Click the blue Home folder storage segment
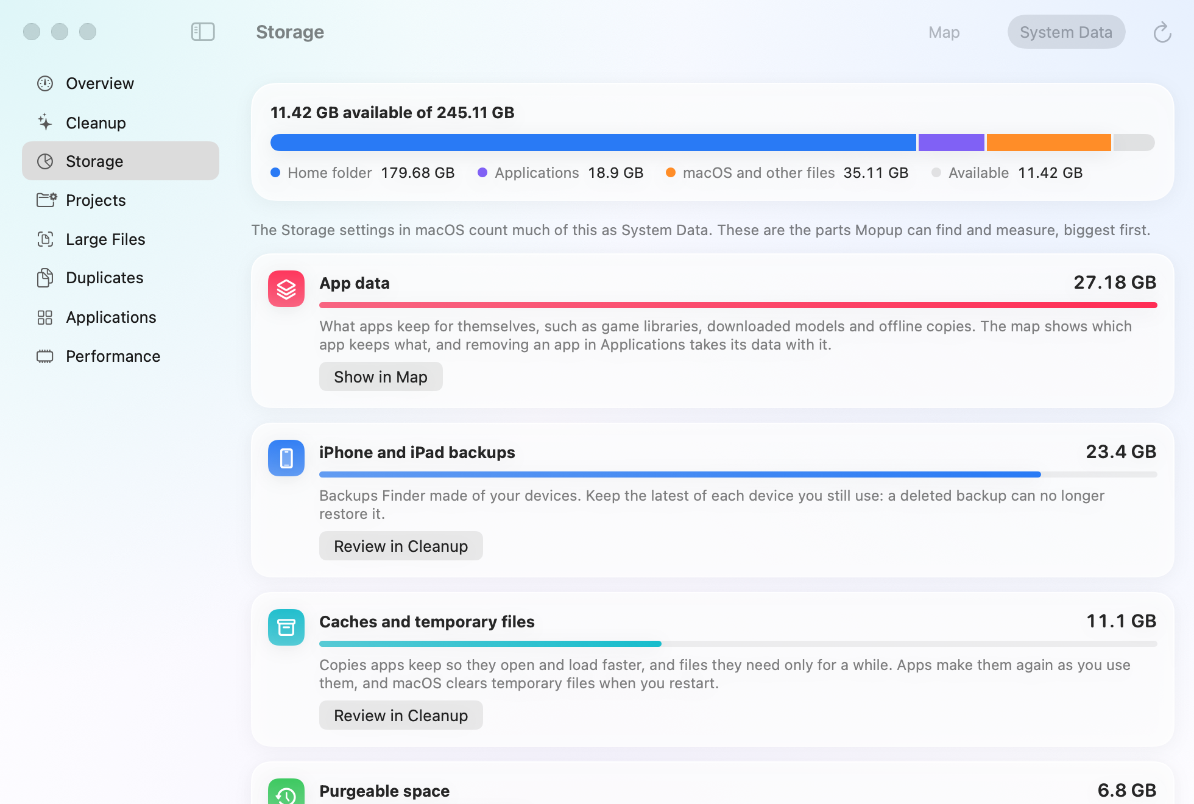This screenshot has height=804, width=1194. [593, 143]
